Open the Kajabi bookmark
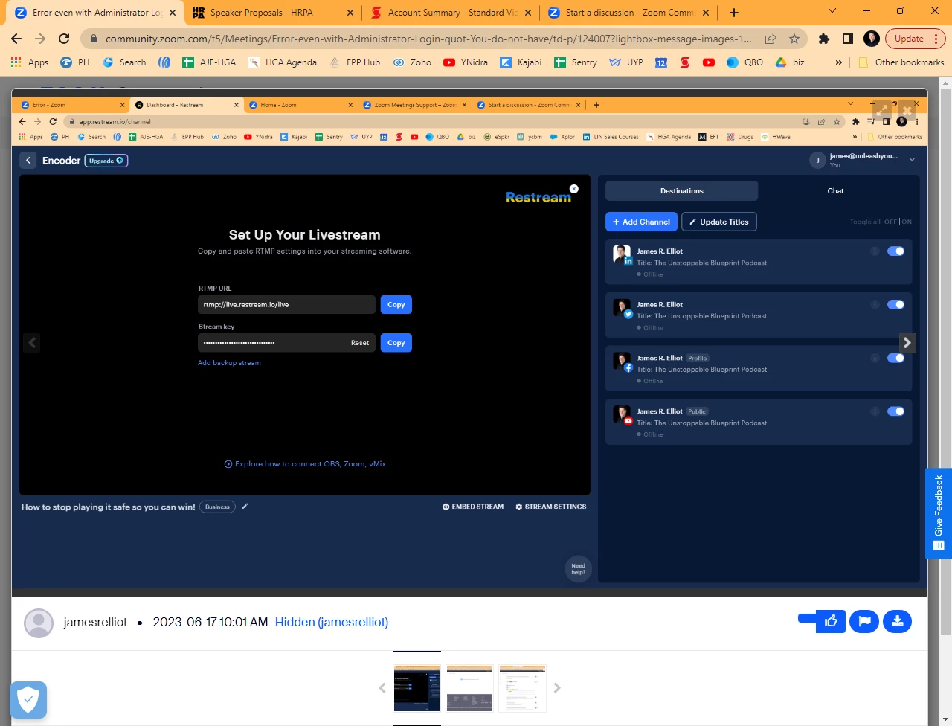 (521, 62)
